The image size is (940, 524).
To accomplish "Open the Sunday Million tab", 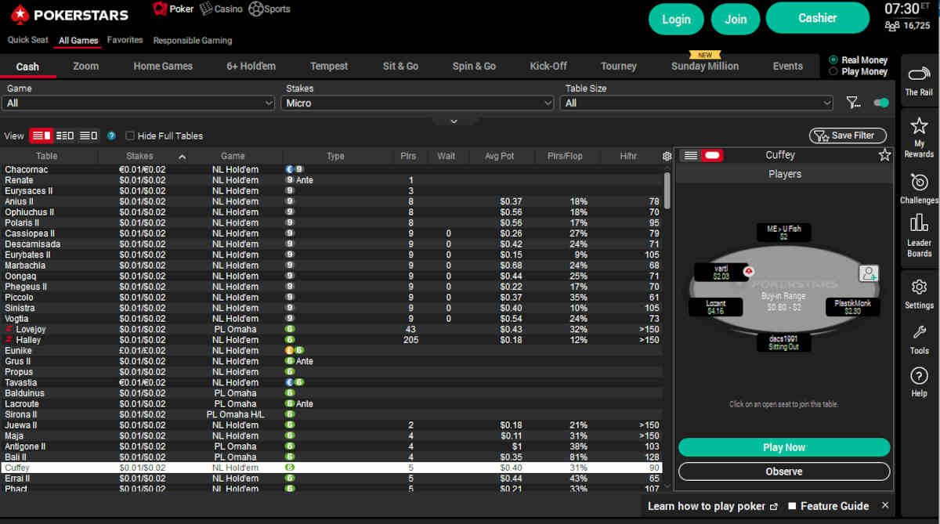I will click(705, 67).
